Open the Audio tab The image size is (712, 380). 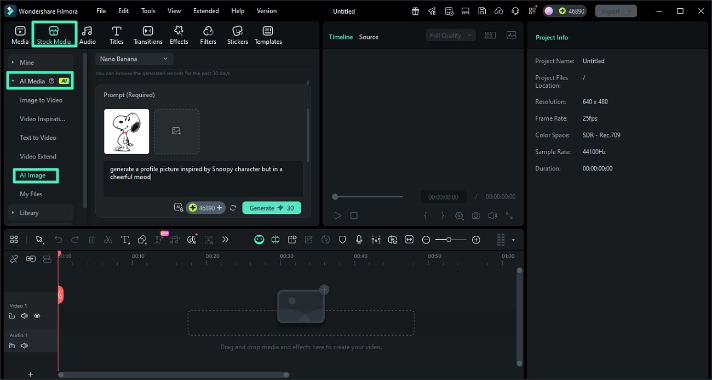(x=87, y=35)
